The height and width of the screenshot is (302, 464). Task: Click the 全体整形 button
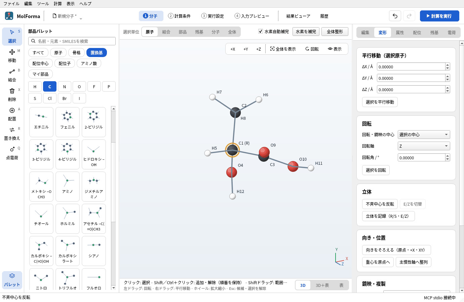click(x=335, y=32)
